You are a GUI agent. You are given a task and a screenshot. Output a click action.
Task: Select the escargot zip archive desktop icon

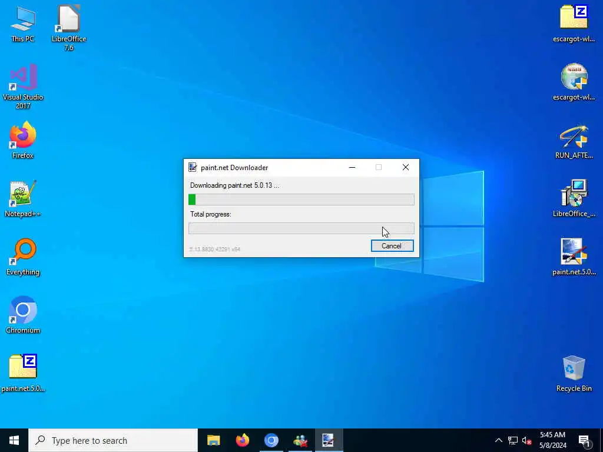tap(574, 24)
